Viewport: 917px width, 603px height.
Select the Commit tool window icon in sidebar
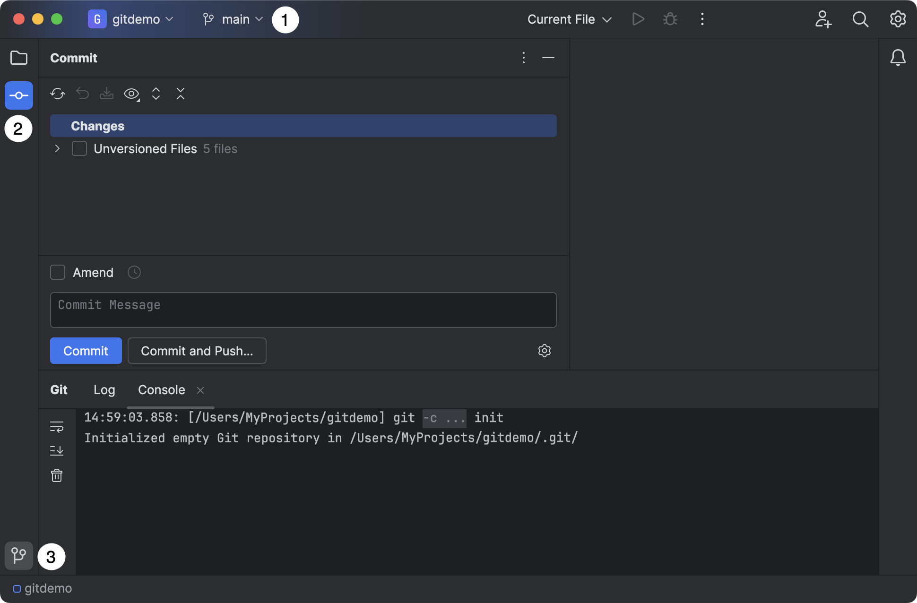(18, 95)
